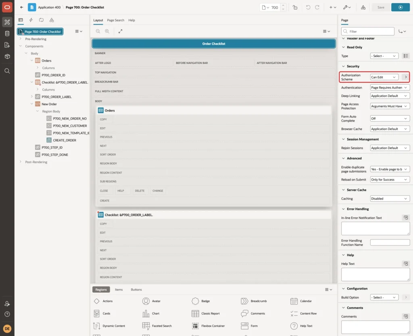Expand the layout pane to full screen
Image resolution: width=413 pixels, height=336 pixels.
(x=120, y=31)
